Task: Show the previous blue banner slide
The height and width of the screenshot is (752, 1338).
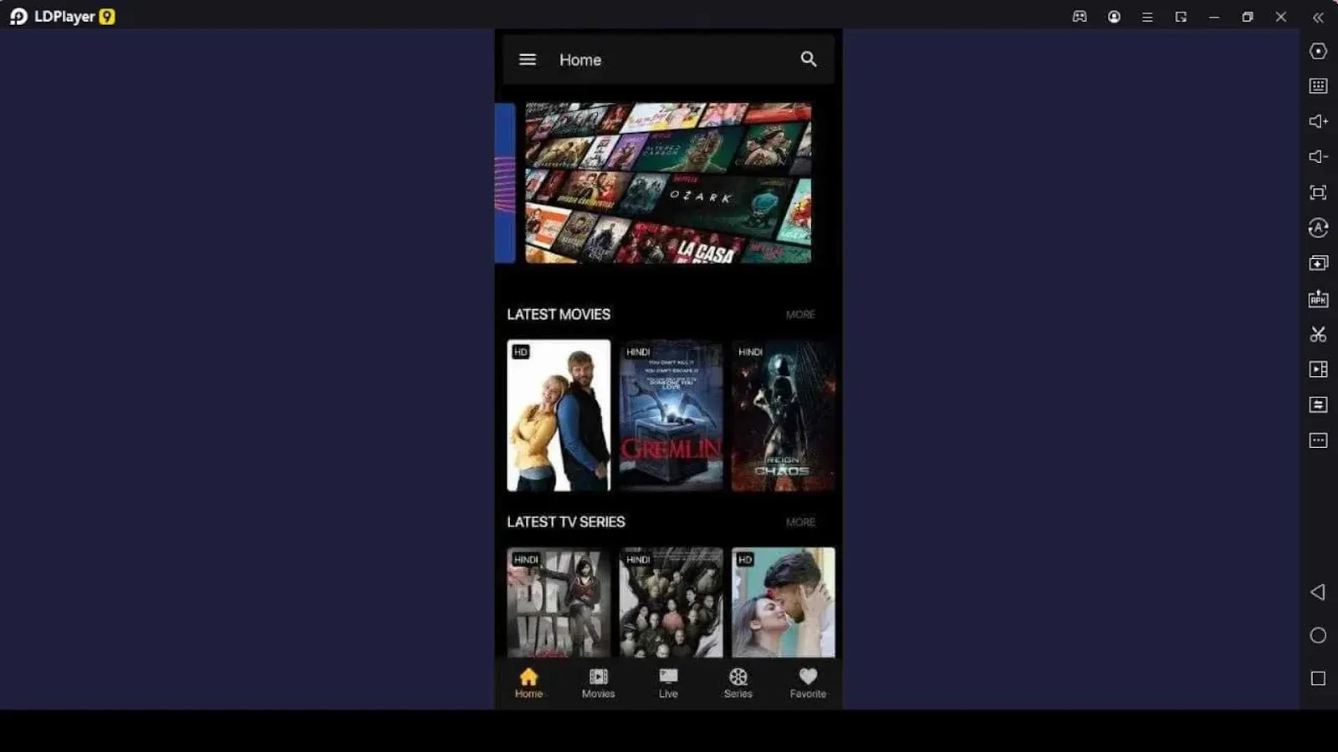Action: [x=505, y=183]
